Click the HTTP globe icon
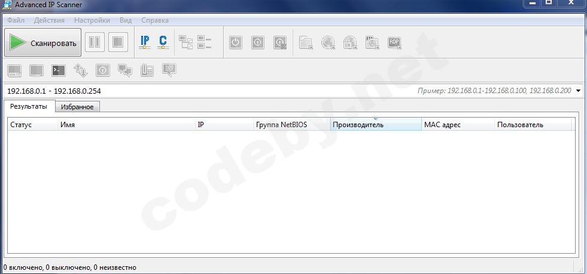This screenshot has width=587, height=274. pos(329,42)
